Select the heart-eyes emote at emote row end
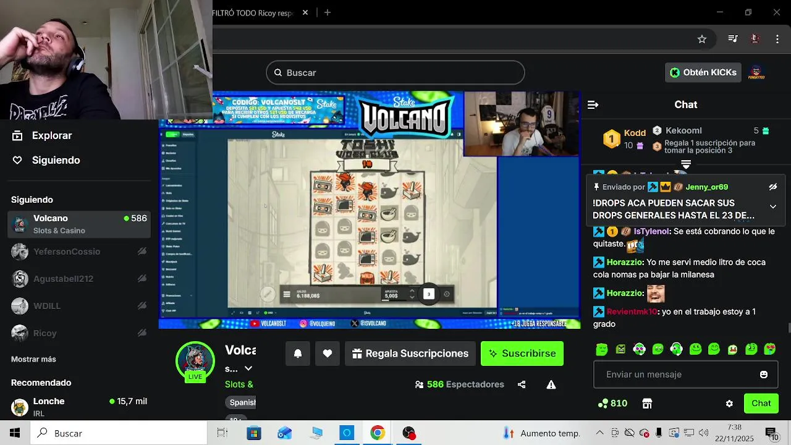The height and width of the screenshot is (445, 791). pyautogui.click(x=770, y=349)
